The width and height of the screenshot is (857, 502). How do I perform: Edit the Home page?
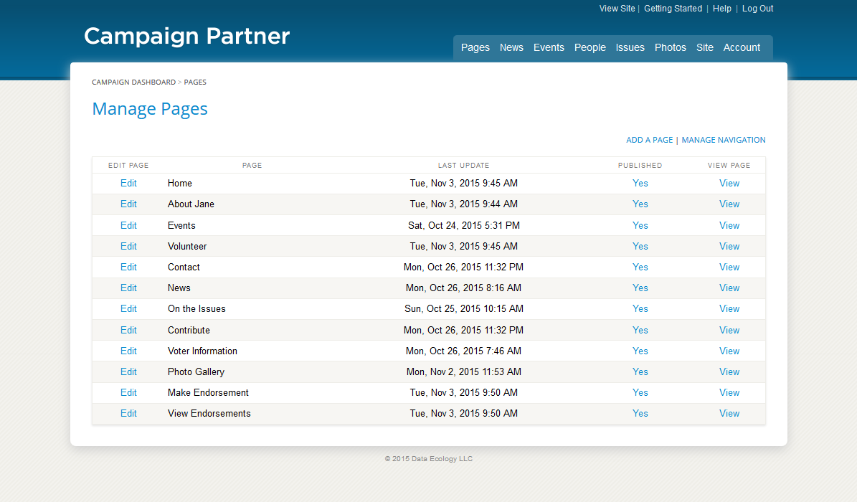click(x=128, y=183)
